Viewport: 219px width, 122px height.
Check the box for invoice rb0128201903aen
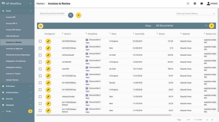click(40, 41)
